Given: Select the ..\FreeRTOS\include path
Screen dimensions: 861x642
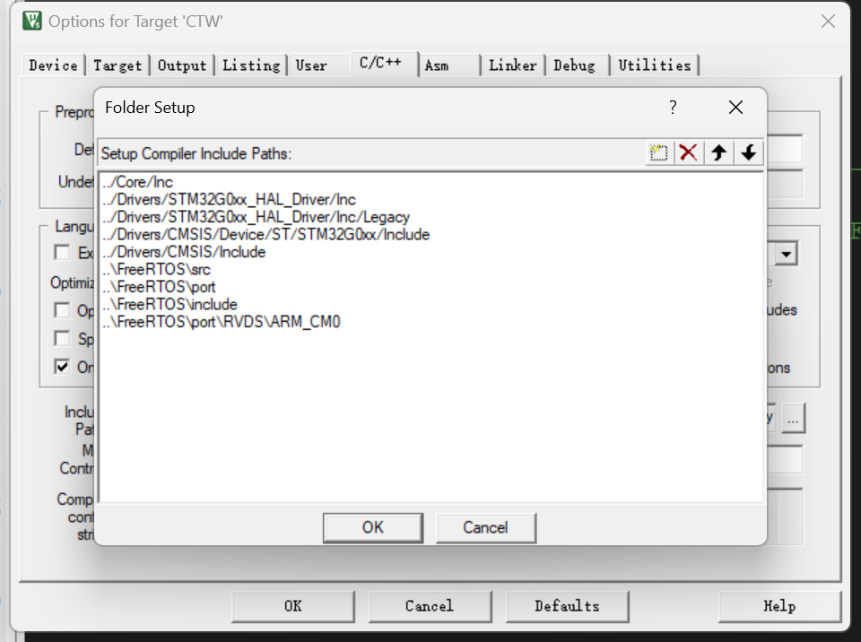Looking at the screenshot, I should pyautogui.click(x=170, y=305).
